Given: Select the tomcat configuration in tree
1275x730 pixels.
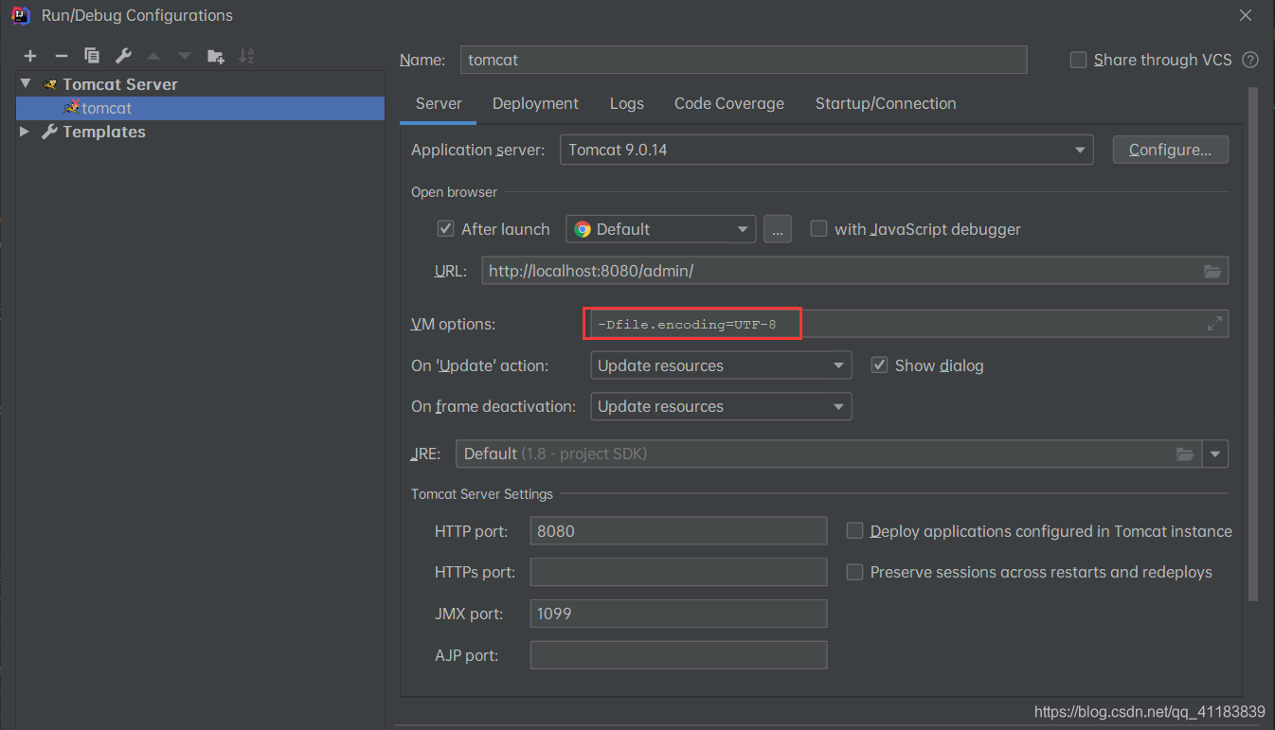Looking at the screenshot, I should (x=200, y=108).
